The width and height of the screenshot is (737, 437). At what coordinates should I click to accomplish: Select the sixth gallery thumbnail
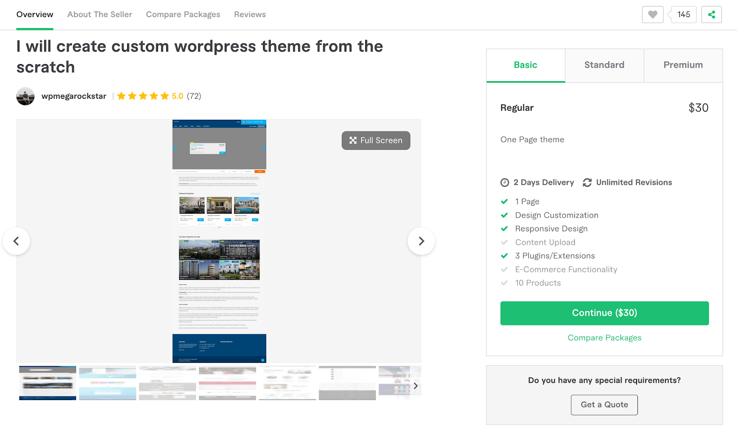pos(347,383)
